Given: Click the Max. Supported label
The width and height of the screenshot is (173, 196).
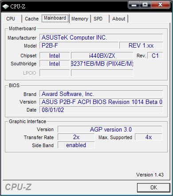Looking at the screenshot, I should point(115,137).
